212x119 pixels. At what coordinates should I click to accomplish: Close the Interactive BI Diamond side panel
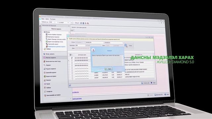click(x=69, y=26)
